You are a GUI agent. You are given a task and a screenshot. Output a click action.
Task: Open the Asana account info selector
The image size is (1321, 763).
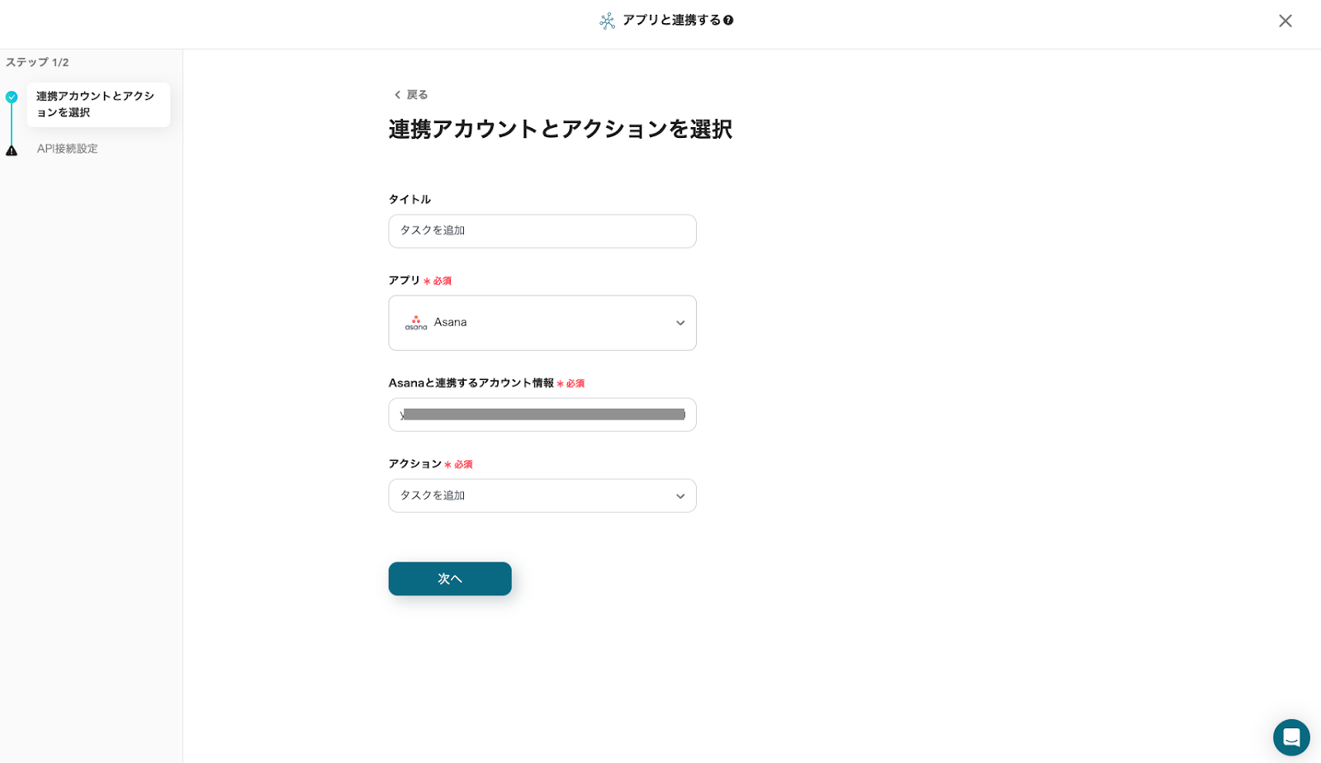[x=542, y=415]
